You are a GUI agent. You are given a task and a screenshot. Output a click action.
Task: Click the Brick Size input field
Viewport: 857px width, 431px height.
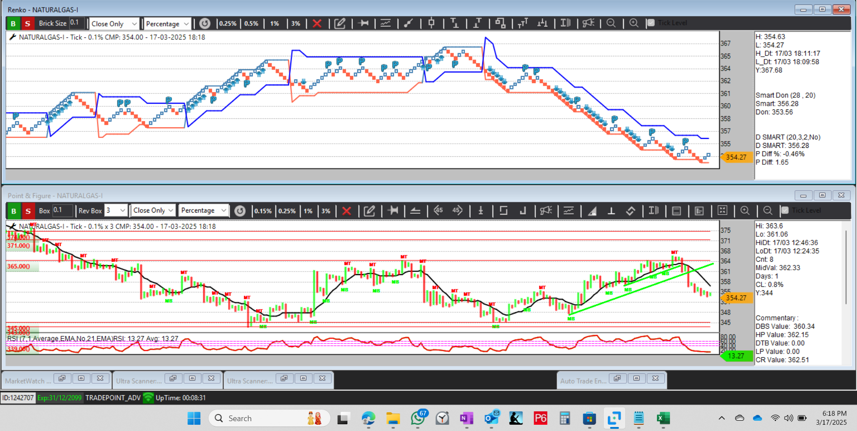76,23
